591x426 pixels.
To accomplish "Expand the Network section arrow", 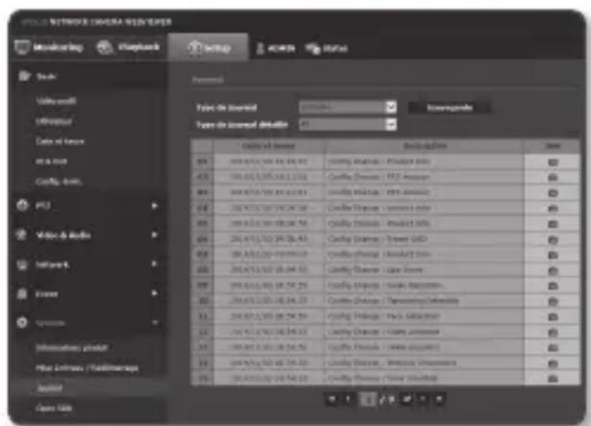I will click(154, 260).
